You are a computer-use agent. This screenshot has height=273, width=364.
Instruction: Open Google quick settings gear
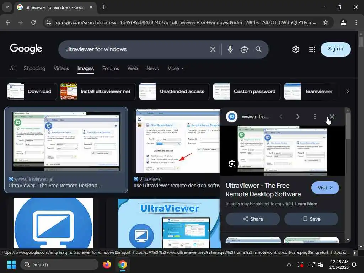[295, 49]
